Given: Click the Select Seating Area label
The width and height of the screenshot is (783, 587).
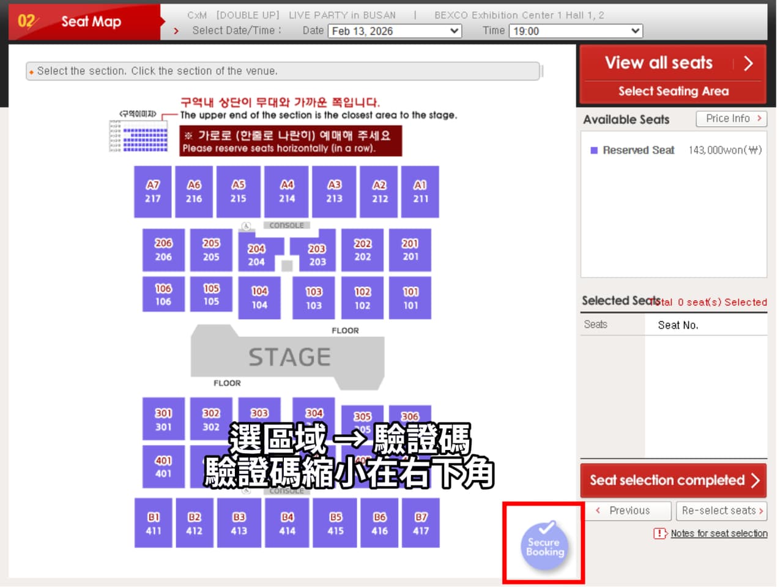Looking at the screenshot, I should pyautogui.click(x=673, y=91).
